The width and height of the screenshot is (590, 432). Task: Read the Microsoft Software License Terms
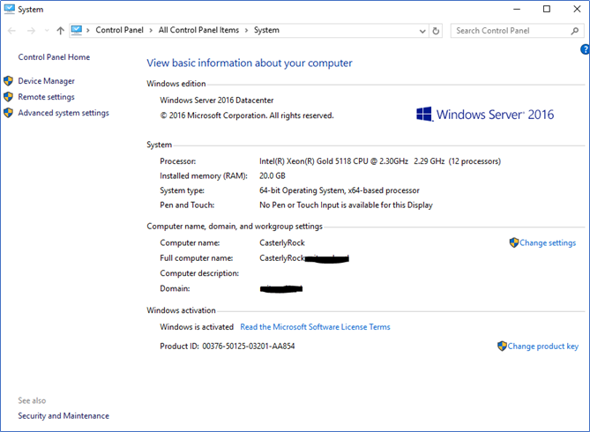click(315, 327)
